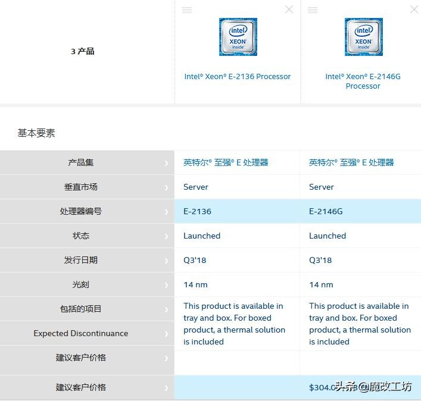Click the Xeon badge image for E-2136
This screenshot has height=401, width=421.
click(x=238, y=37)
